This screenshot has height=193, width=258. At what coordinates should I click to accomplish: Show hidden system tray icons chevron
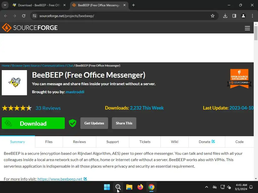(x=207, y=187)
